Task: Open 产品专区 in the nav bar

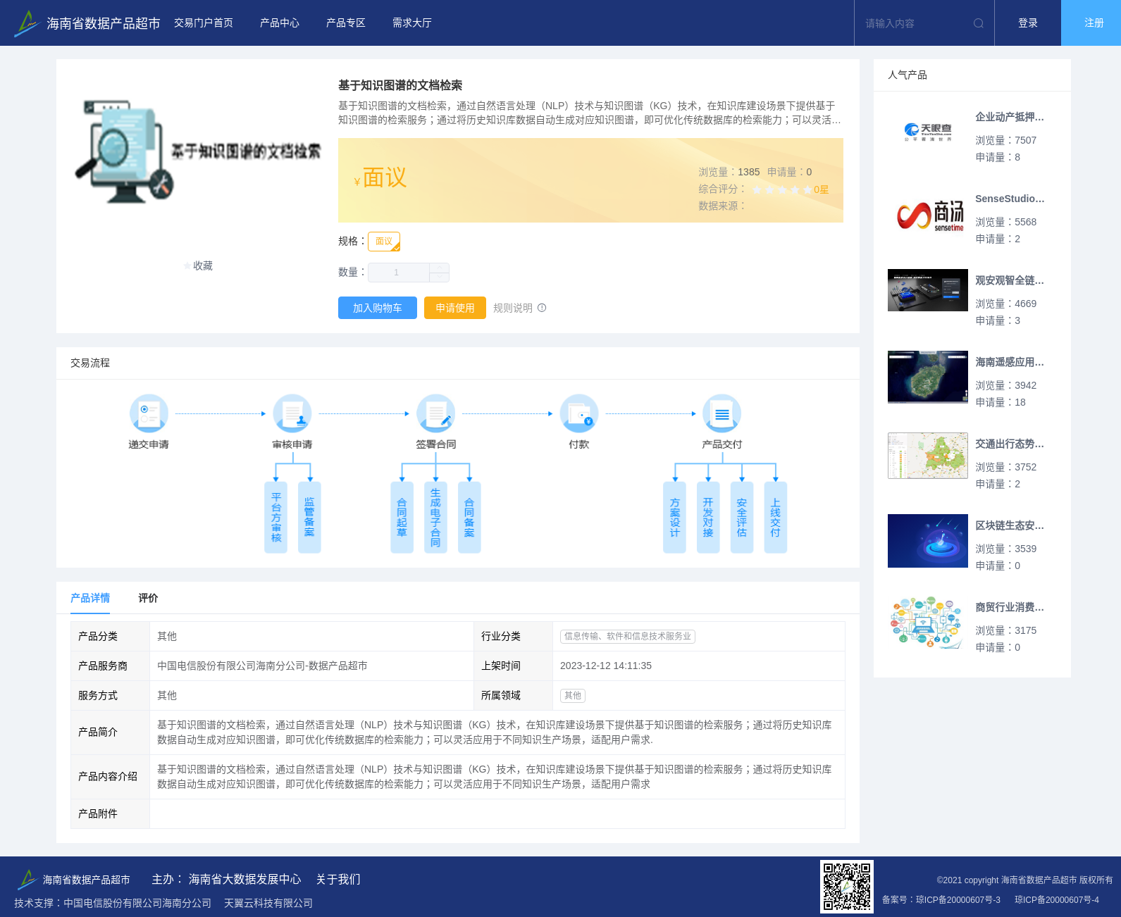Action: (346, 23)
